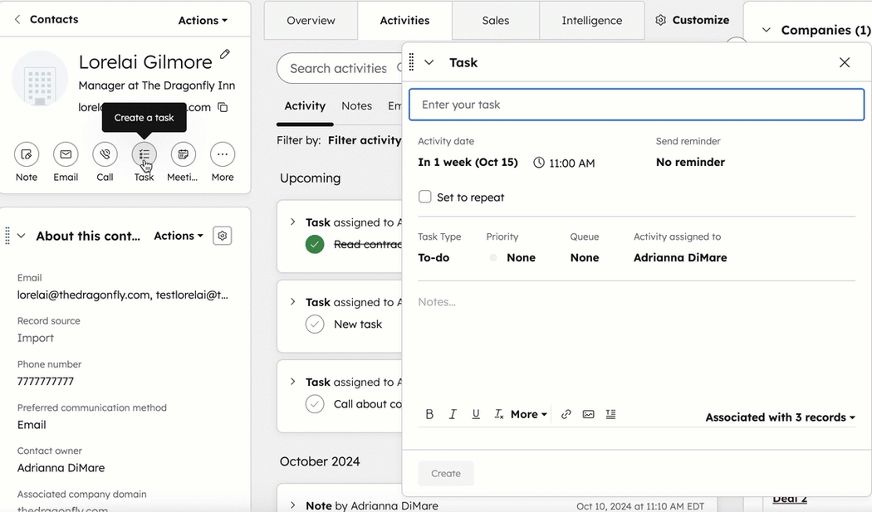
Task: Click the insert image icon in notes toolbar
Action: point(588,414)
